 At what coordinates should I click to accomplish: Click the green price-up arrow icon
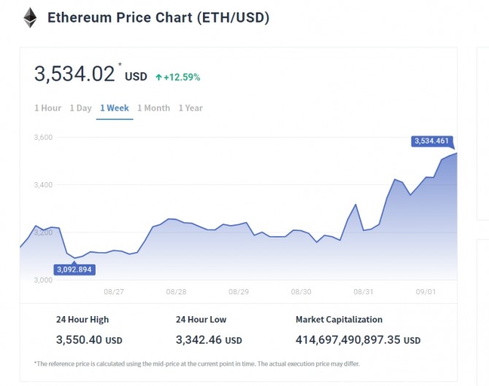tap(158, 76)
